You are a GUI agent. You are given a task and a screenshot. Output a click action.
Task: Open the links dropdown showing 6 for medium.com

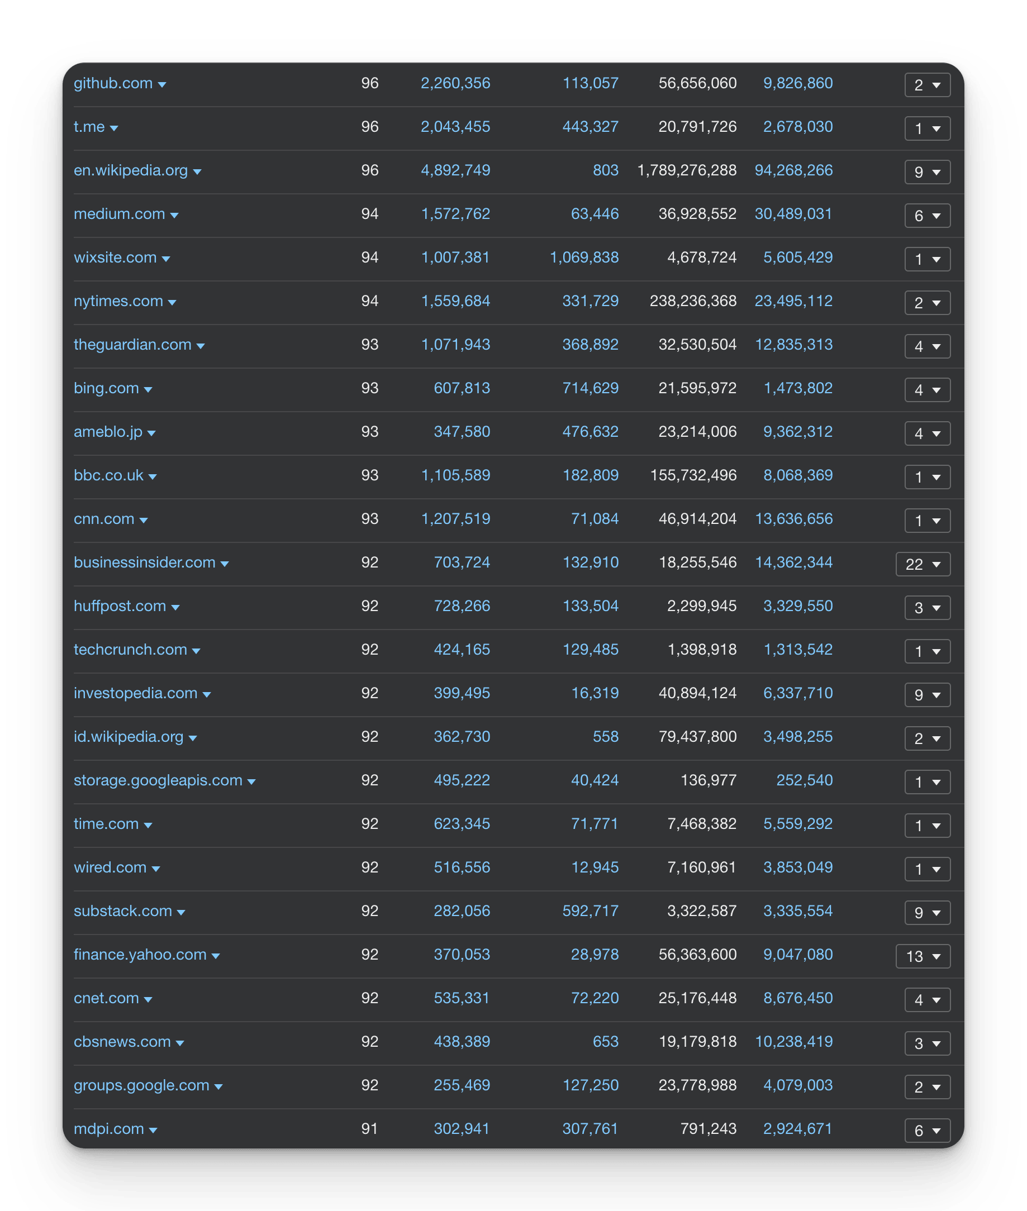(928, 216)
